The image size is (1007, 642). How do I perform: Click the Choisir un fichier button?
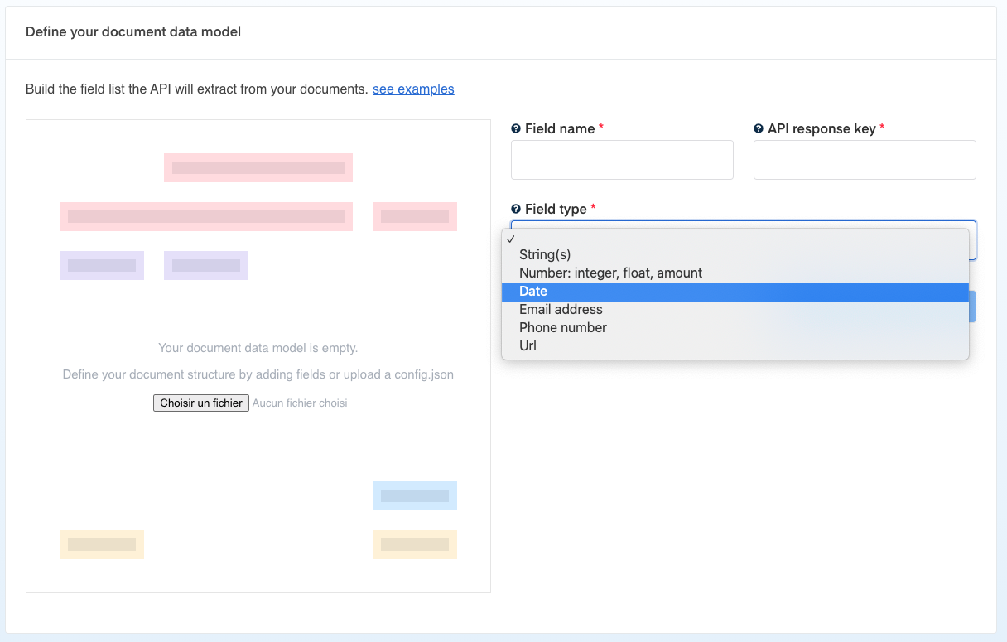[x=201, y=403]
